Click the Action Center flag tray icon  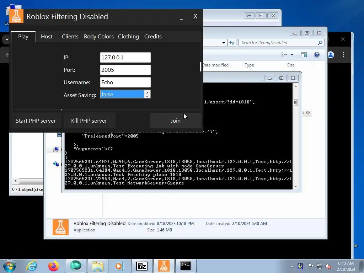click(310, 266)
